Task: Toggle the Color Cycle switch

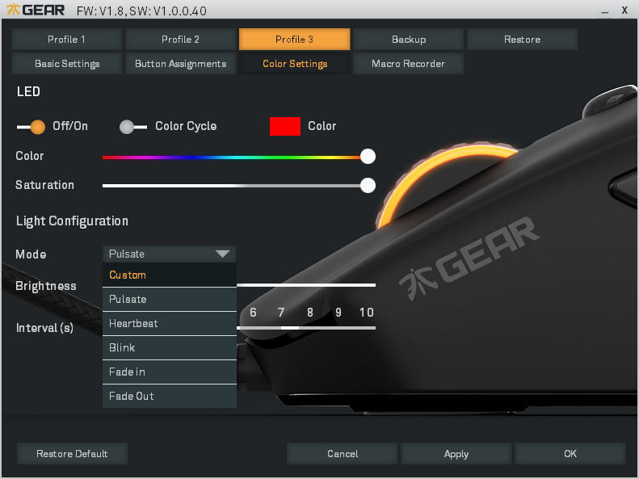Action: pos(132,126)
